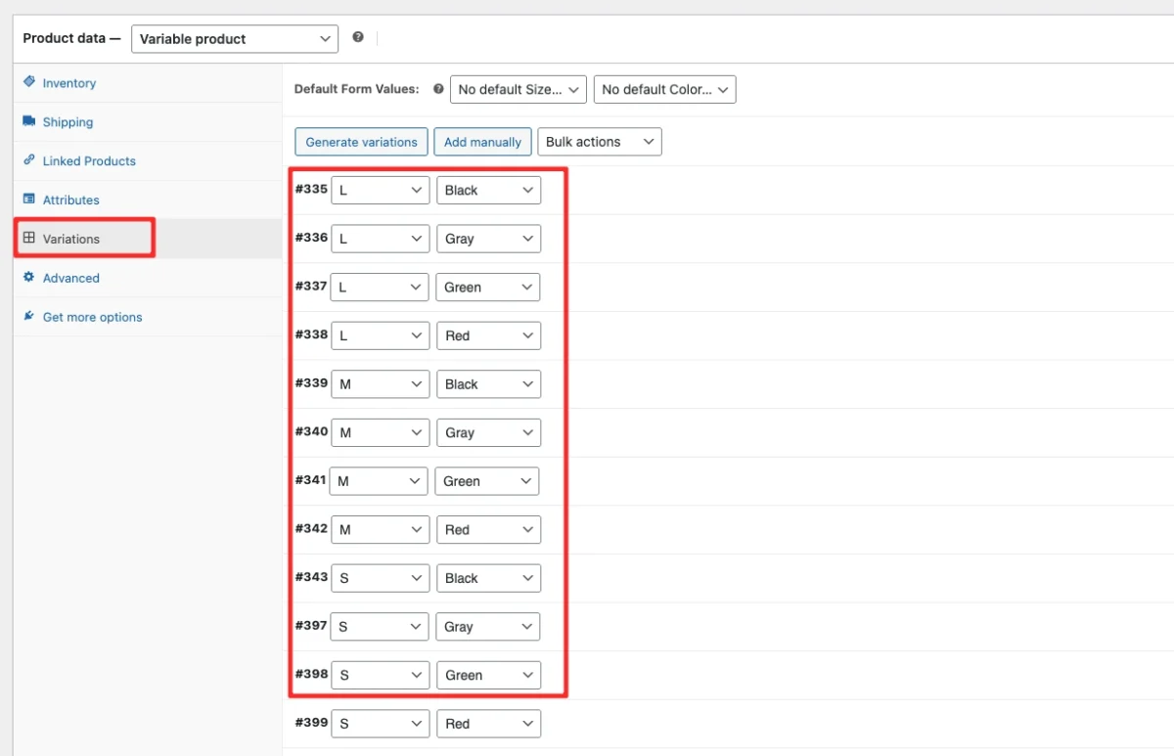
Task: Open the No default Color dropdown
Action: click(x=664, y=90)
